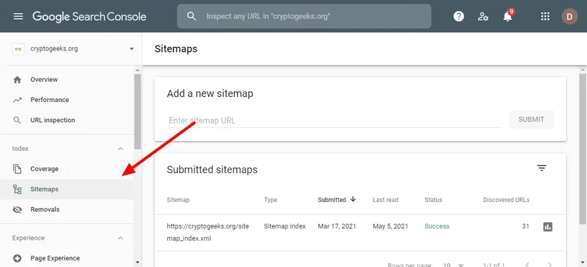Image resolution: width=587 pixels, height=267 pixels.
Task: Click the discovered URLs value 31
Action: point(526,226)
